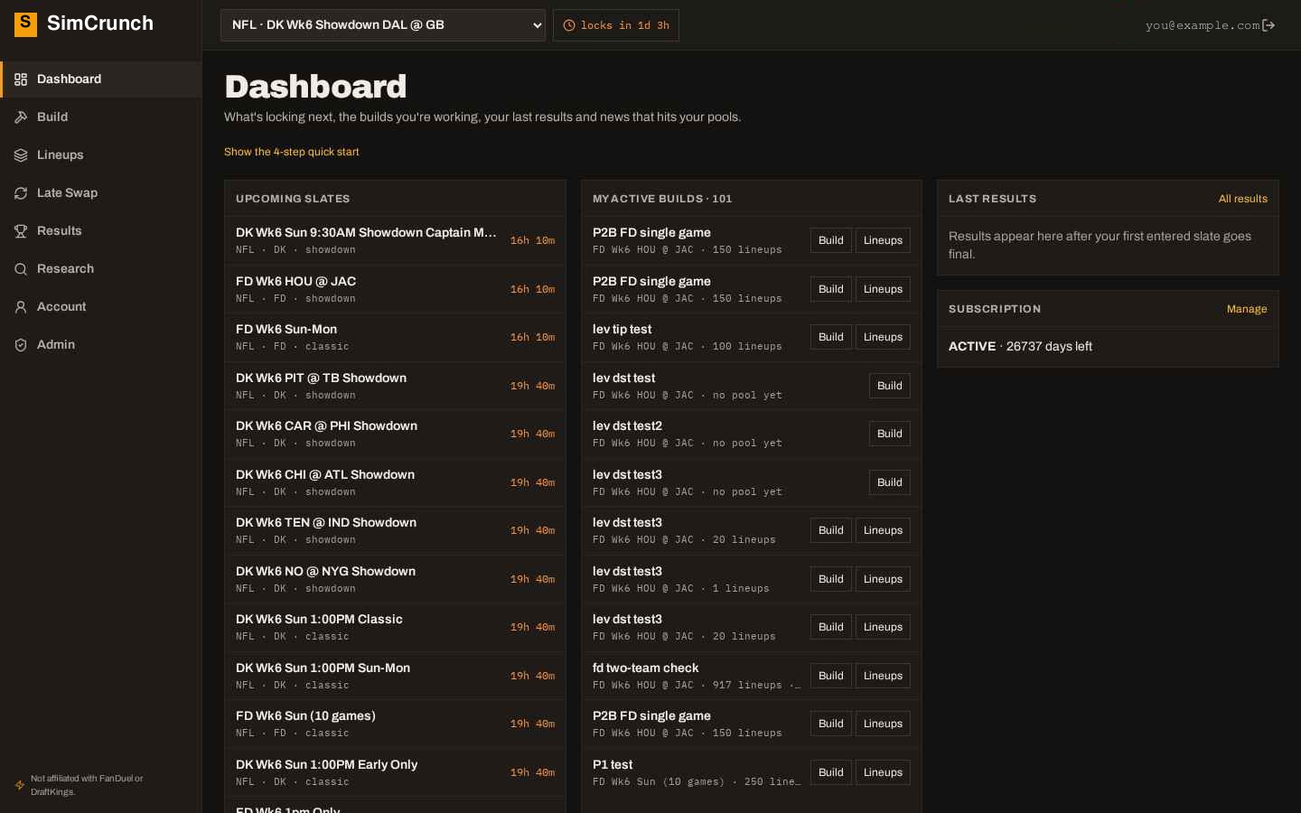Click the SimCrunch orange S logo
Viewport: 1301px width, 813px height.
pos(25,23)
